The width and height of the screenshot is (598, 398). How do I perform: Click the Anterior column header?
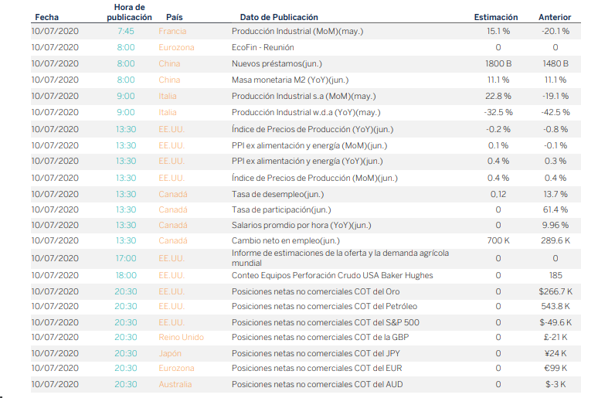[555, 16]
